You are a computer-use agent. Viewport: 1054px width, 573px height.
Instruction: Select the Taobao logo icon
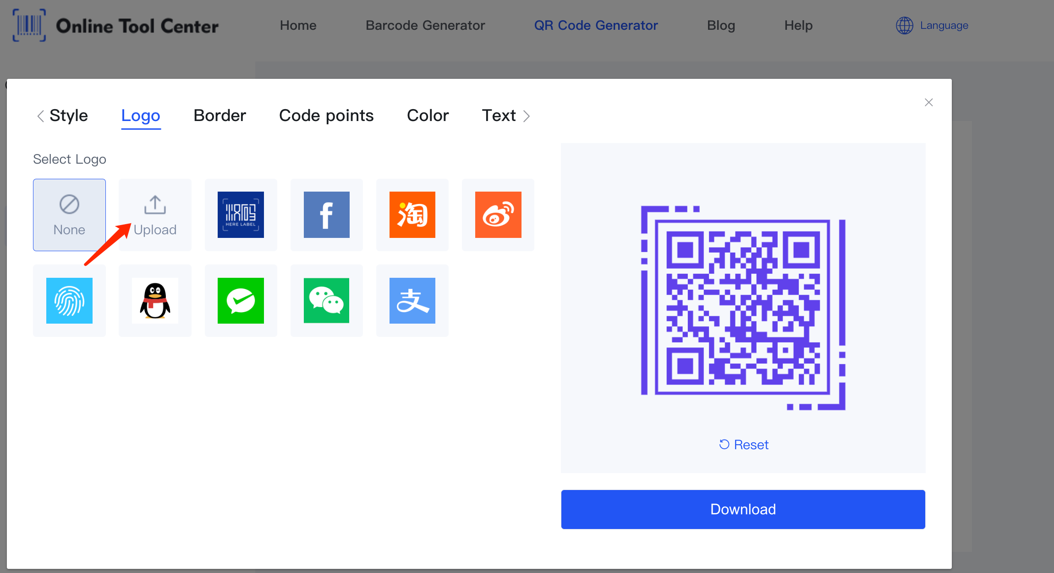(412, 214)
